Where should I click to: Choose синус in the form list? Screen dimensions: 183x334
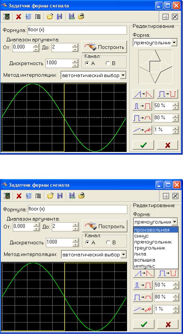(156, 236)
